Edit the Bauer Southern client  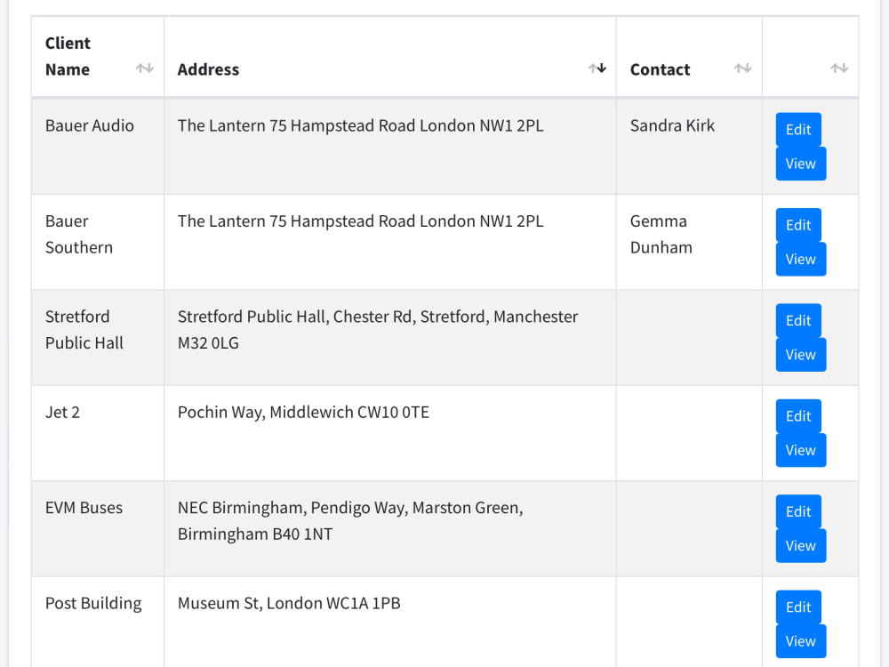point(798,225)
